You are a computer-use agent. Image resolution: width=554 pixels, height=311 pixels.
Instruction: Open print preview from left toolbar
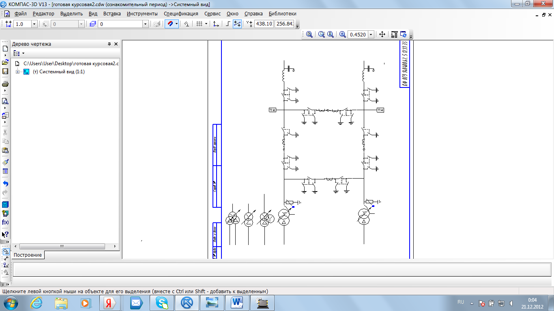click(5, 101)
